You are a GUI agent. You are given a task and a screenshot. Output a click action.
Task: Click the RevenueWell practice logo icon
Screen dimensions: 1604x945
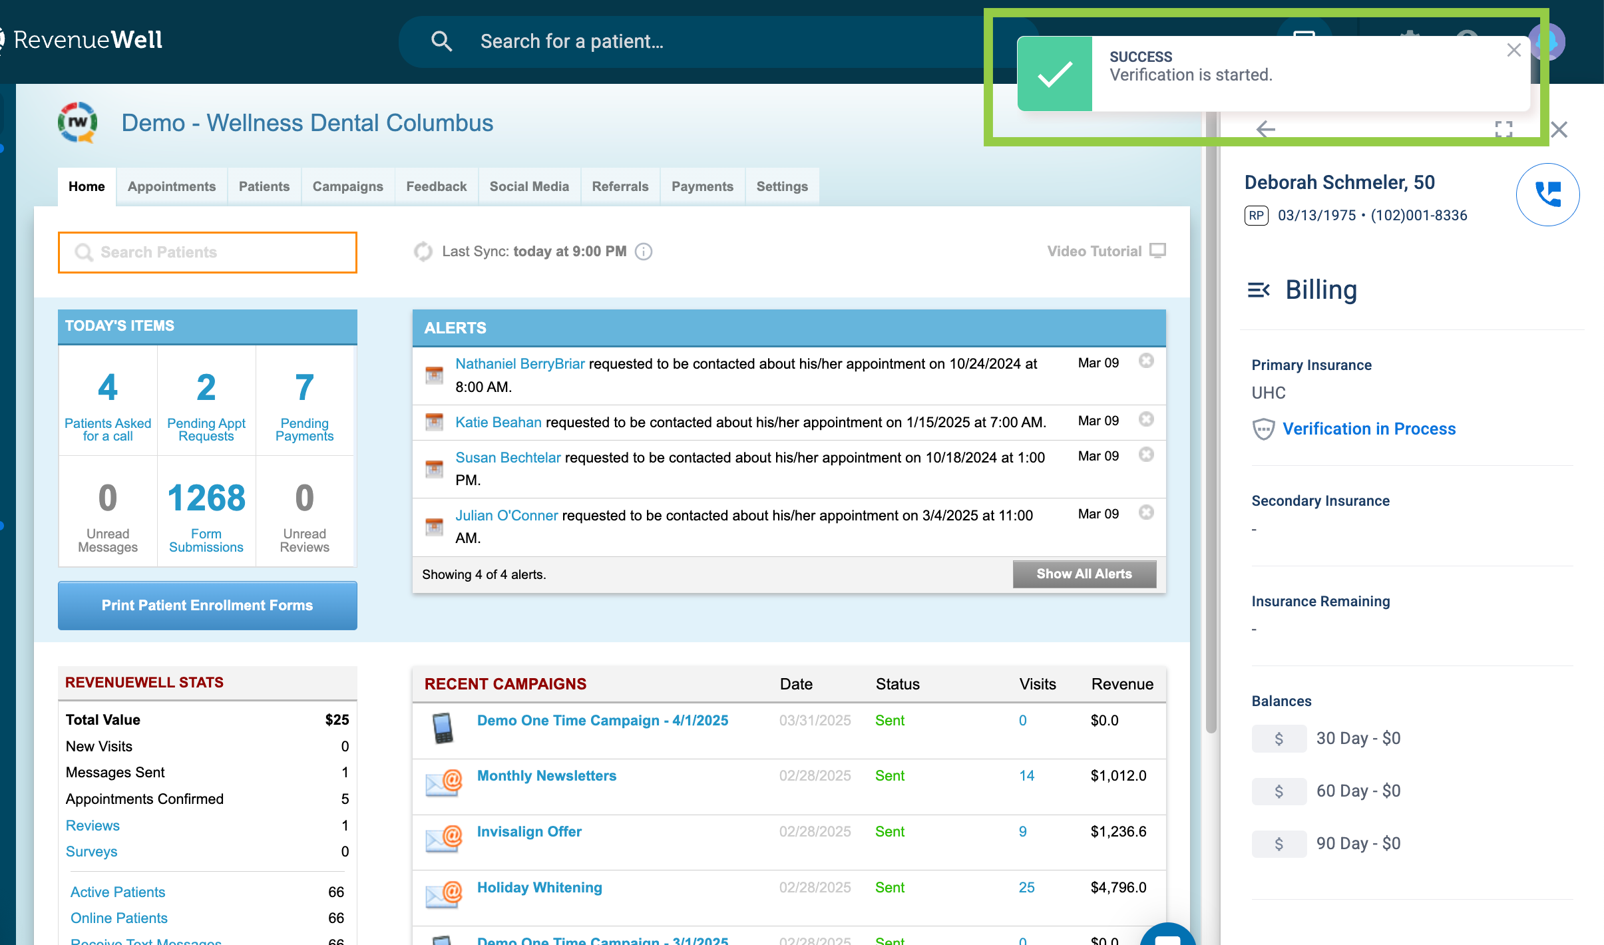pos(77,122)
